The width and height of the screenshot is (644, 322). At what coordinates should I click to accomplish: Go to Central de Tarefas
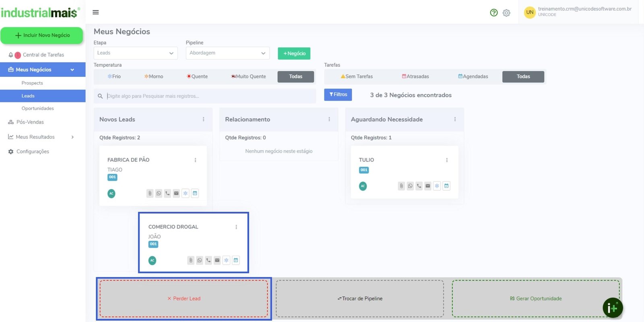[x=43, y=55]
